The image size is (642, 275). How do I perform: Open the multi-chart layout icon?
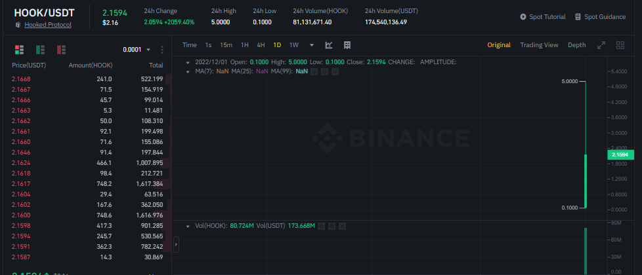620,45
